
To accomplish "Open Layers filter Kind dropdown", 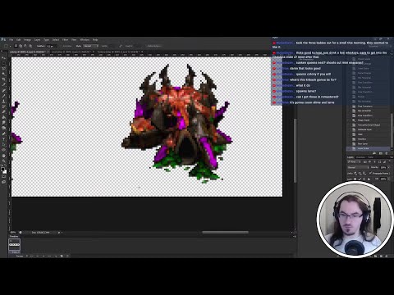I will coord(354,161).
